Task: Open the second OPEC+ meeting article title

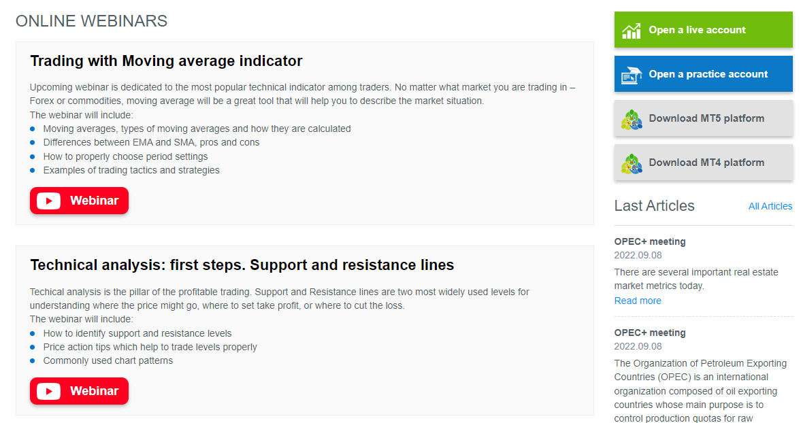Action: pos(650,333)
